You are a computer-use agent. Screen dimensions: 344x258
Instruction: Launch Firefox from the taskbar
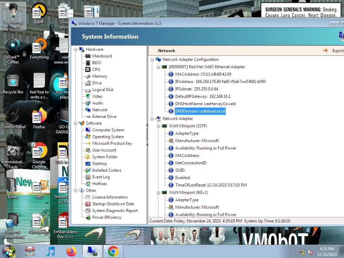pos(72,251)
